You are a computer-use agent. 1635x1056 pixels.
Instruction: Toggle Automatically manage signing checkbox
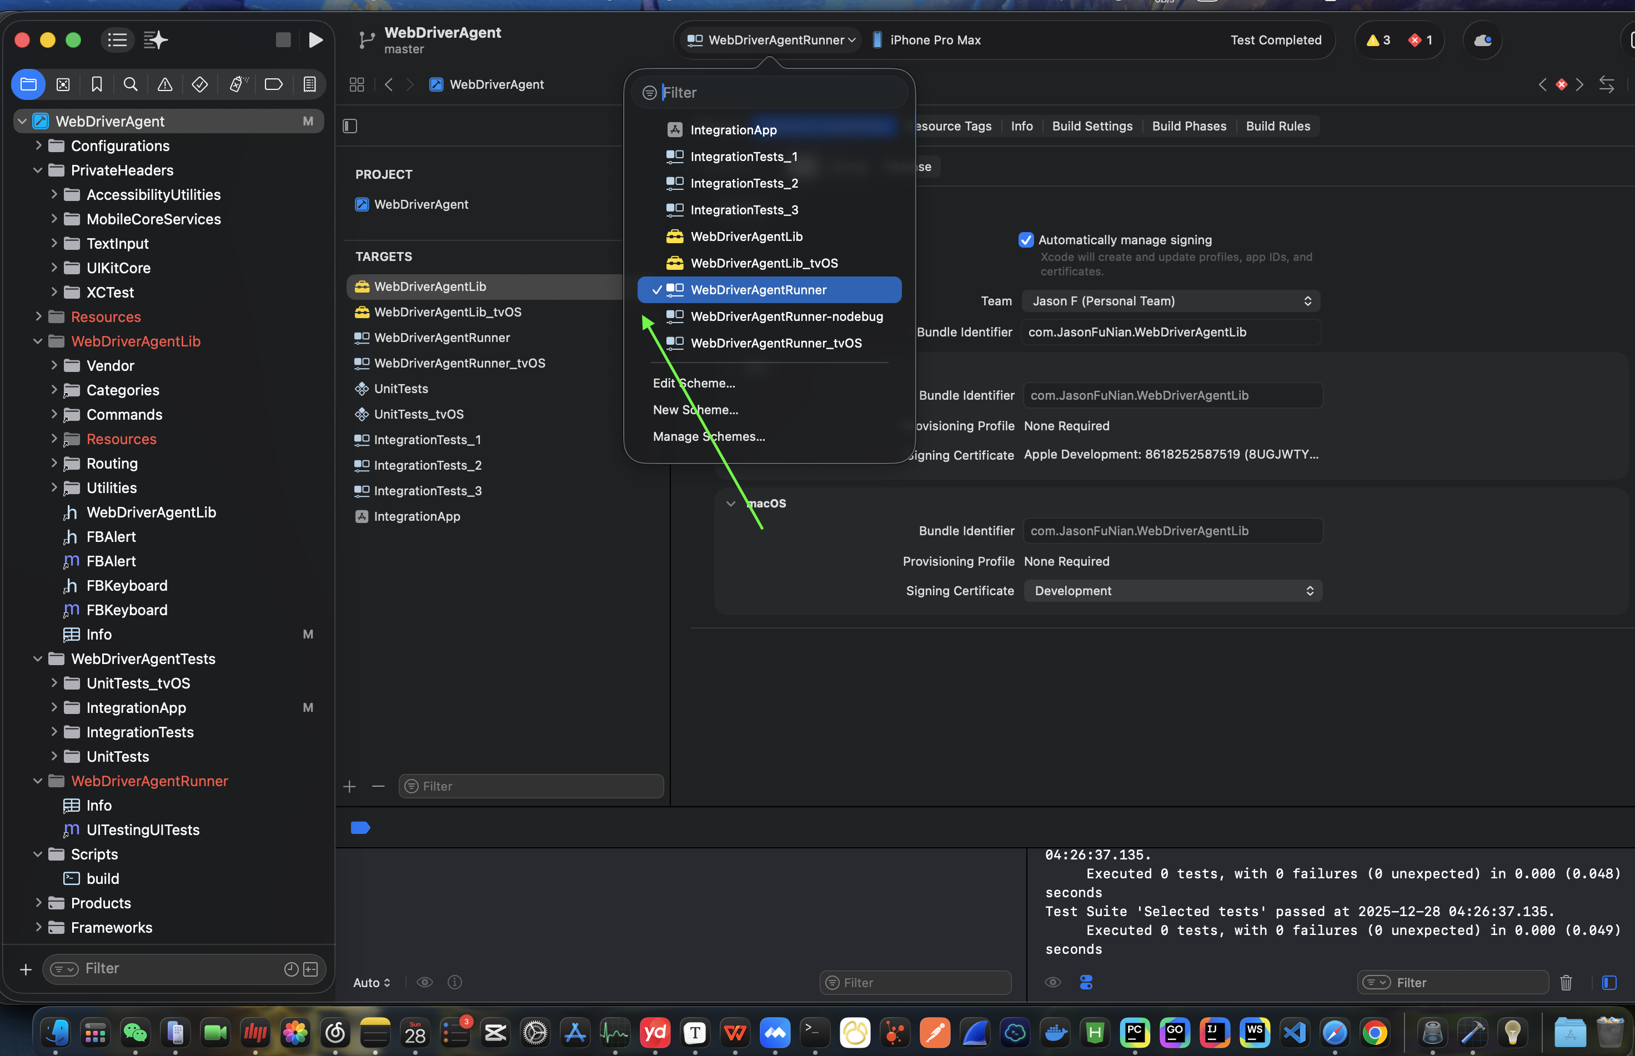coord(1025,240)
